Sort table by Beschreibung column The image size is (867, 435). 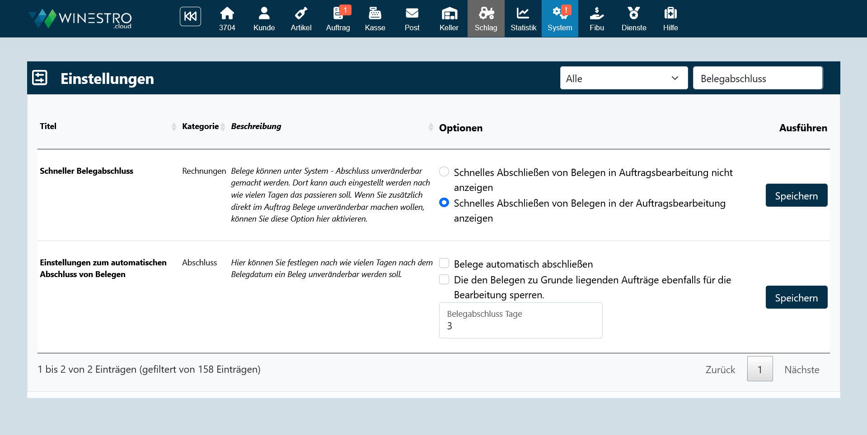tap(330, 127)
